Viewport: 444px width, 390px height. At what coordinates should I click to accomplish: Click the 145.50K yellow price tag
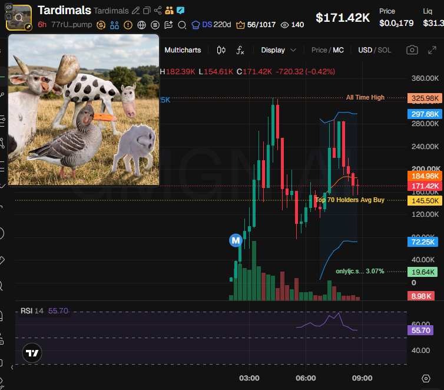tap(425, 200)
